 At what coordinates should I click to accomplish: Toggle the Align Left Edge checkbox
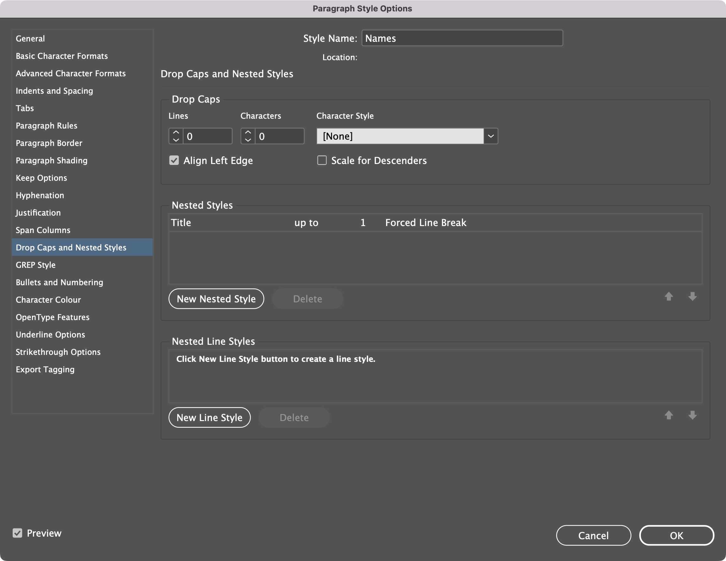pos(174,161)
